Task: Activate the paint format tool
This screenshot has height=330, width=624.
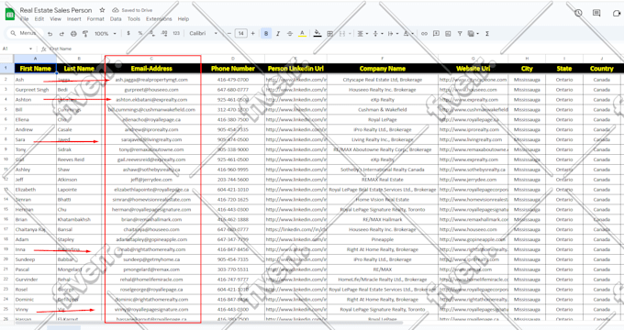Action: click(x=84, y=34)
